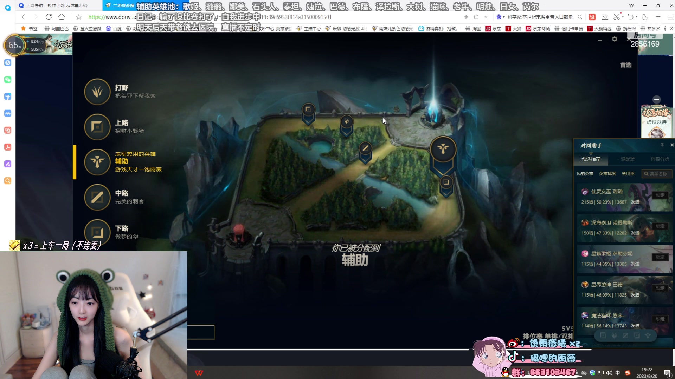Collapse the 祈愿结缘 floating widget with the minus button
The height and width of the screenshot is (379, 675).
(x=656, y=99)
